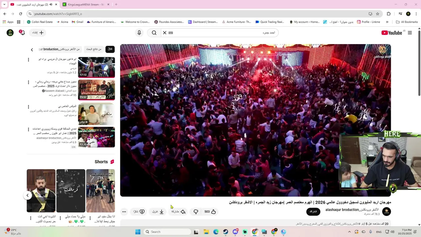The width and height of the screenshot is (421, 237).
Task: Search with your voice microphone button
Action: coord(139,33)
